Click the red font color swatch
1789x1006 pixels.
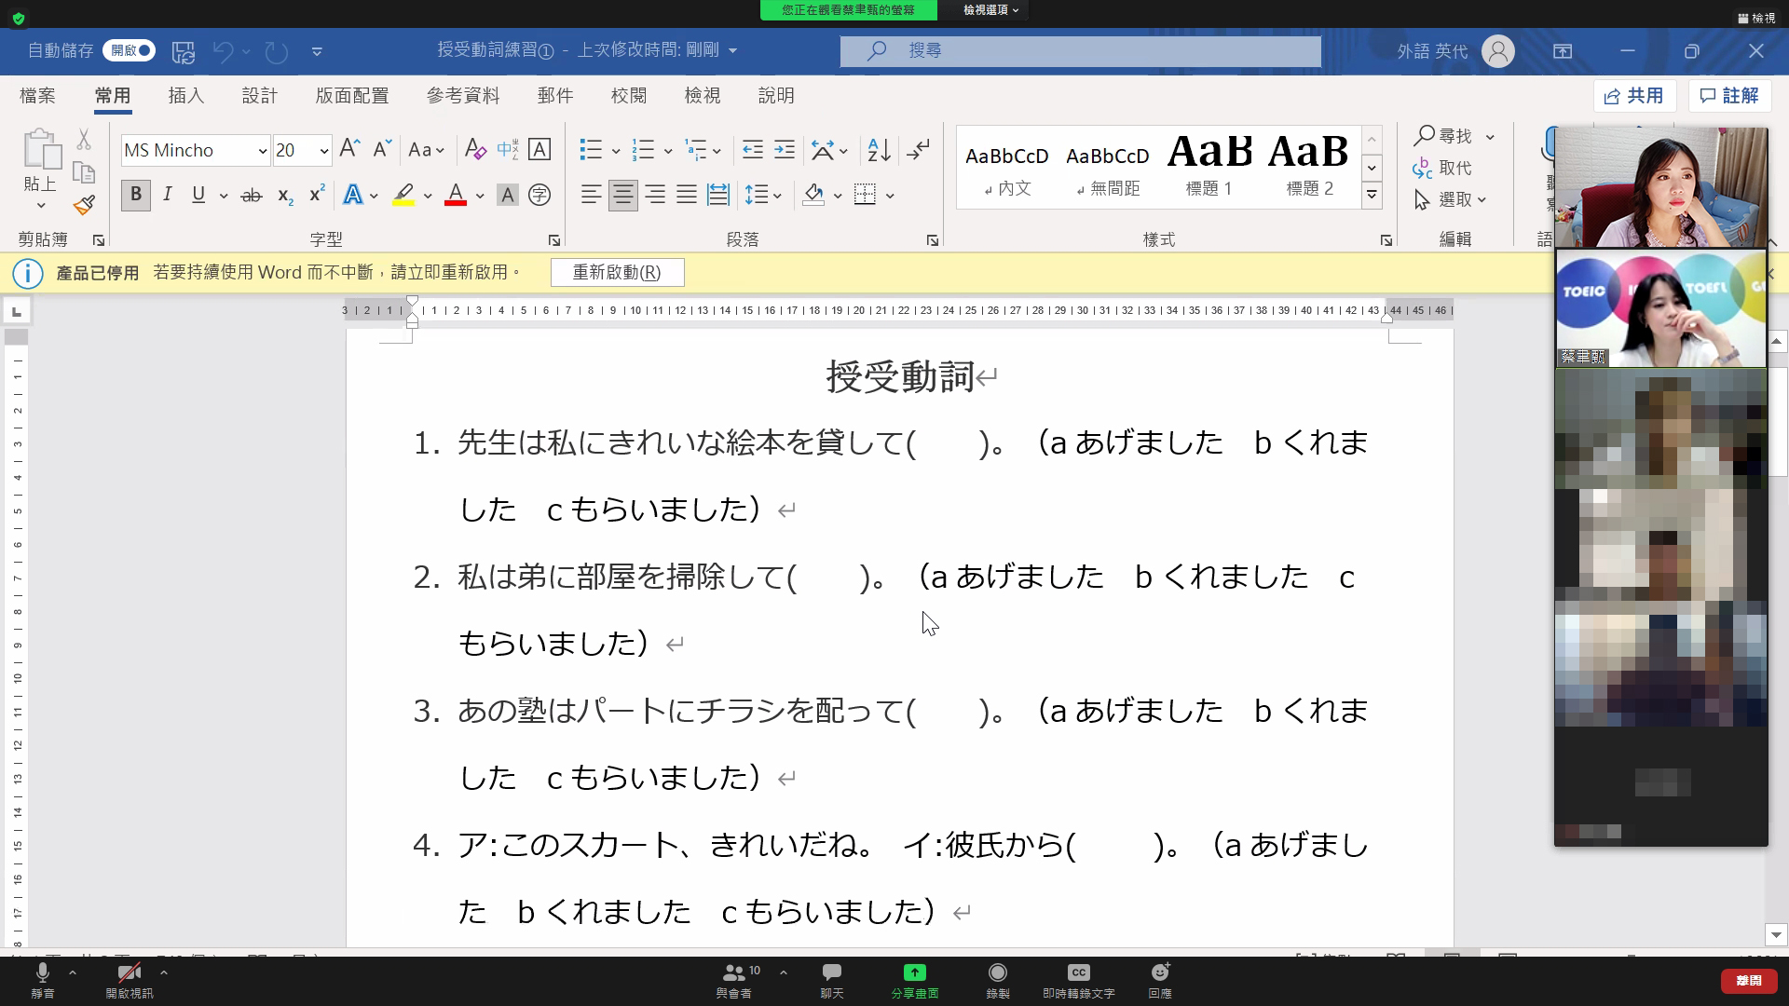pos(455,195)
